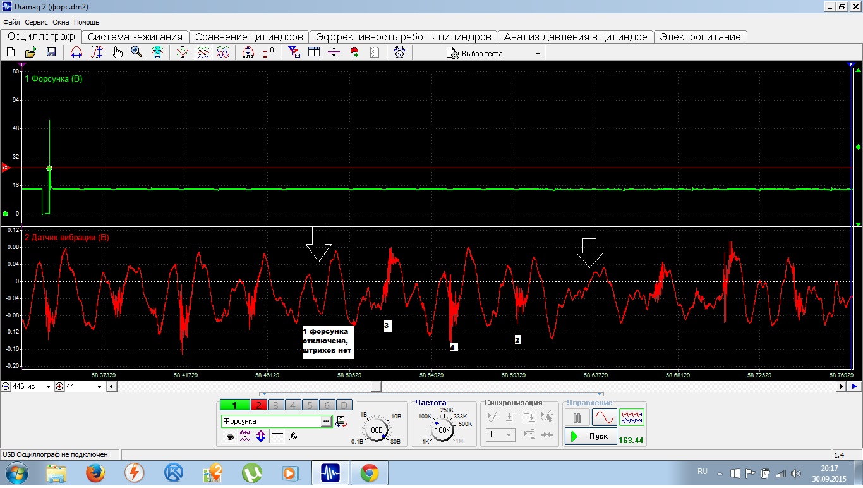Select the red sine waveform mode button
Screen dimensions: 863x488
pyautogui.click(x=604, y=418)
